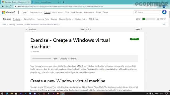Open File Explorer from the taskbar
The height and width of the screenshot is (95, 170).
click(11, 93)
